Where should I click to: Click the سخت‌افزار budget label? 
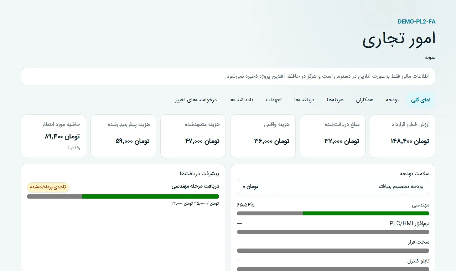[419, 242]
